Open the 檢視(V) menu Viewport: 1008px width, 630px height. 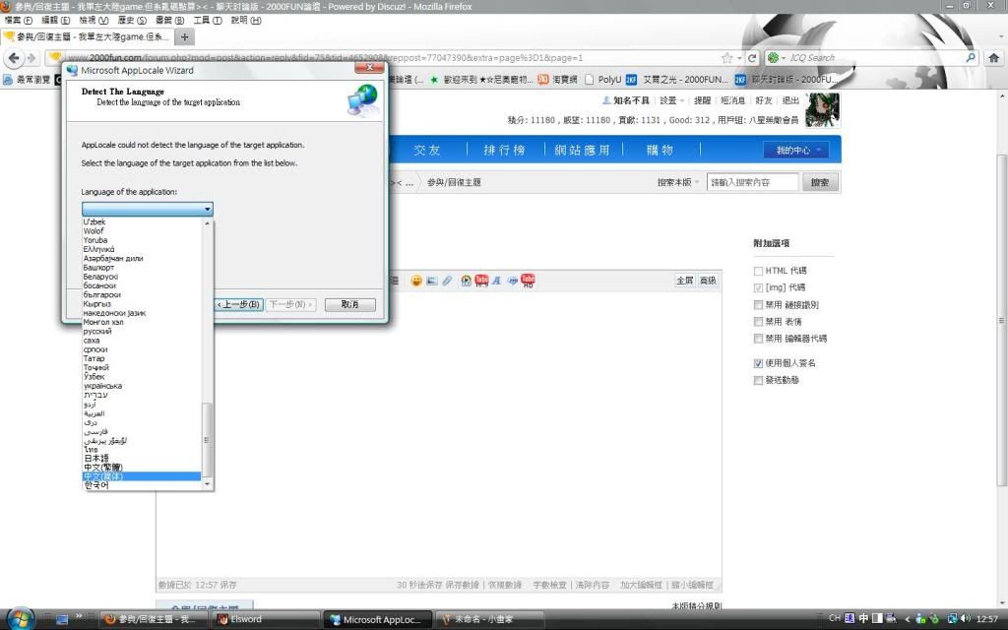94,21
